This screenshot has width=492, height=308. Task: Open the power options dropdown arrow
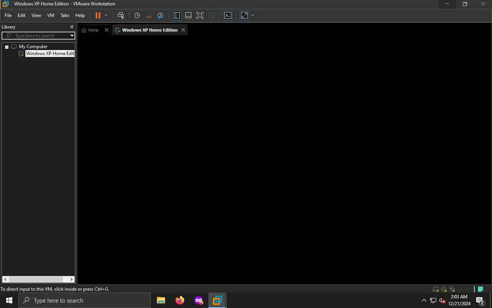106,15
